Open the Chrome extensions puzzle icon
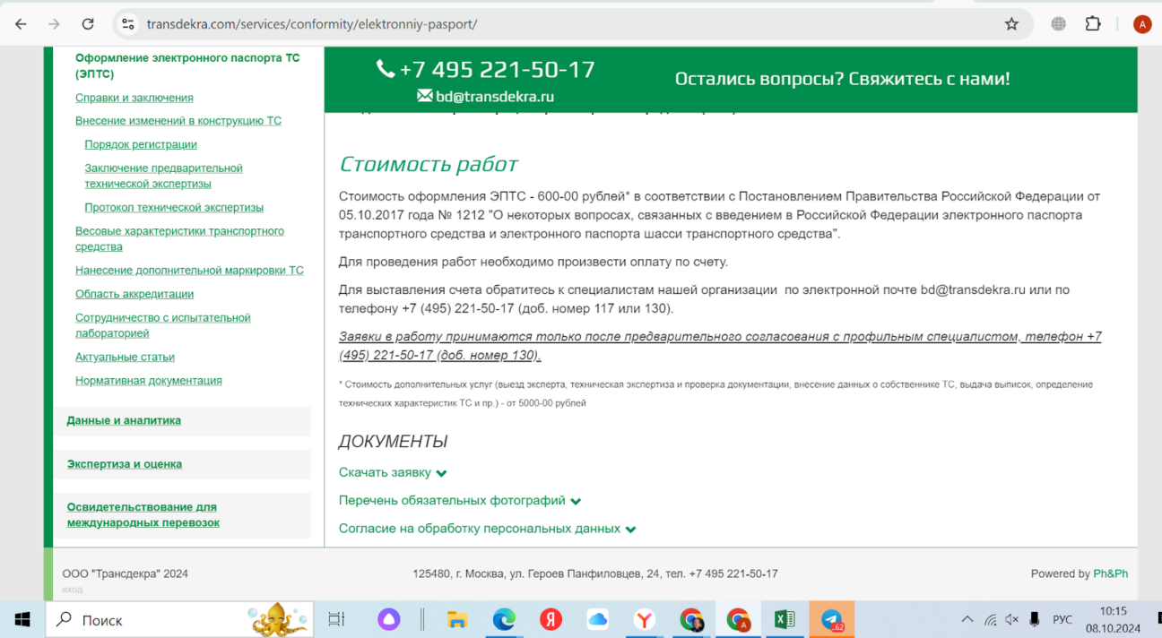The width and height of the screenshot is (1162, 638). coord(1092,24)
